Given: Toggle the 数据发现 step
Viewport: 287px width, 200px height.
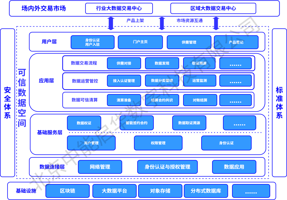Looking at the screenshot, I should (162, 63).
